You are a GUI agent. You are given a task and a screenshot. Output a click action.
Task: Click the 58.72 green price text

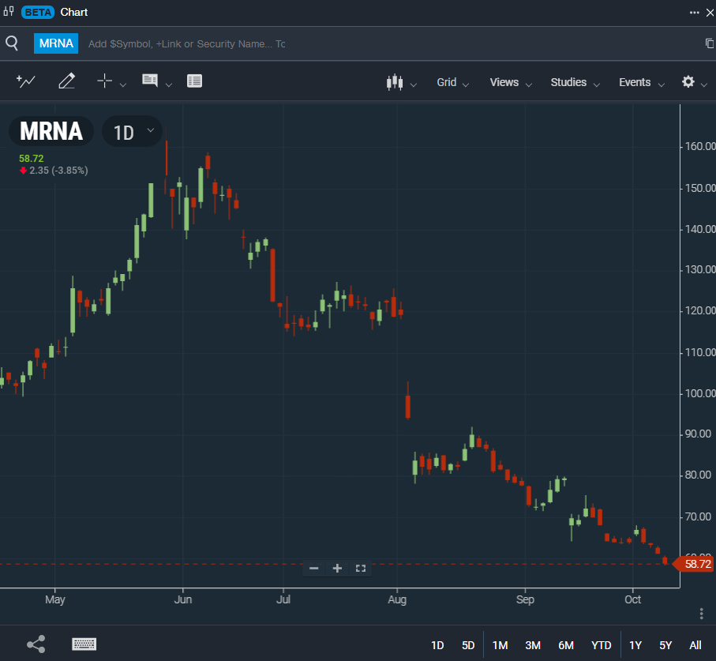[31, 159]
